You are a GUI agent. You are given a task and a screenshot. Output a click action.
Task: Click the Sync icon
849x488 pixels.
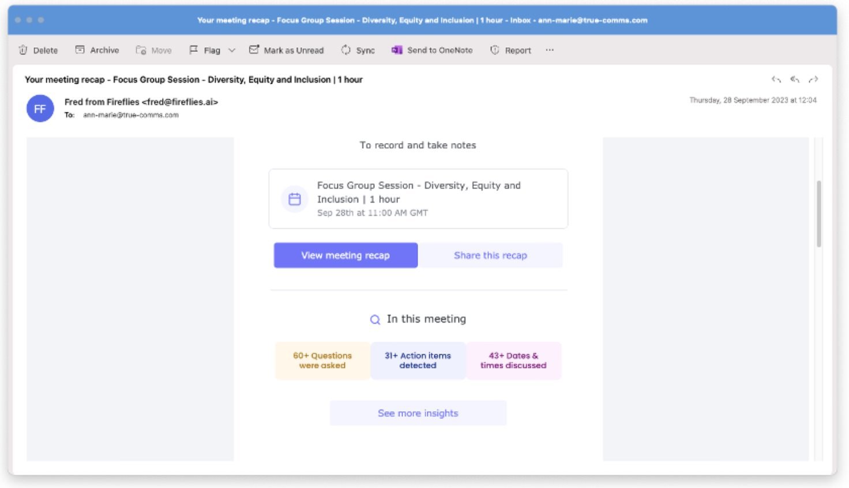[x=345, y=50]
